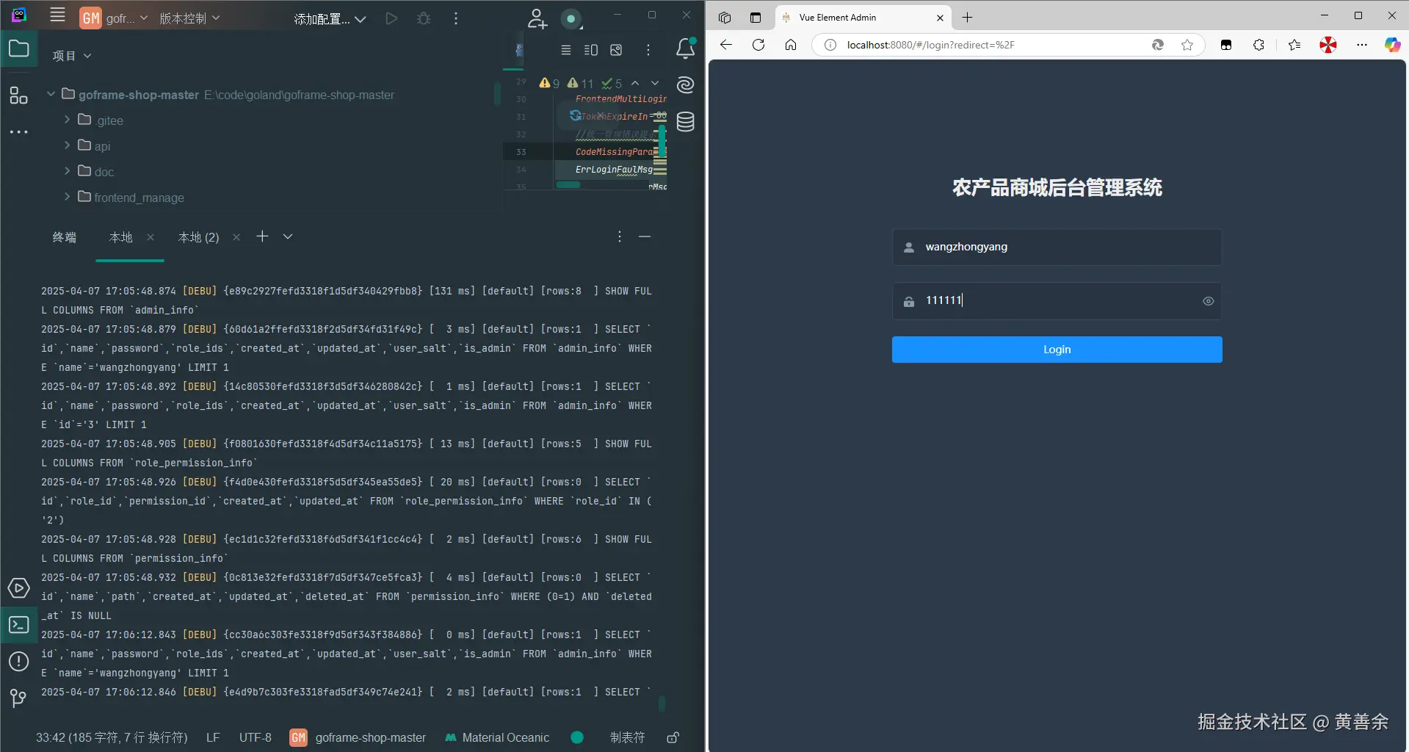Screen dimensions: 1409x752
Task: Open the browser favorites list icon
Action: [x=1294, y=45]
